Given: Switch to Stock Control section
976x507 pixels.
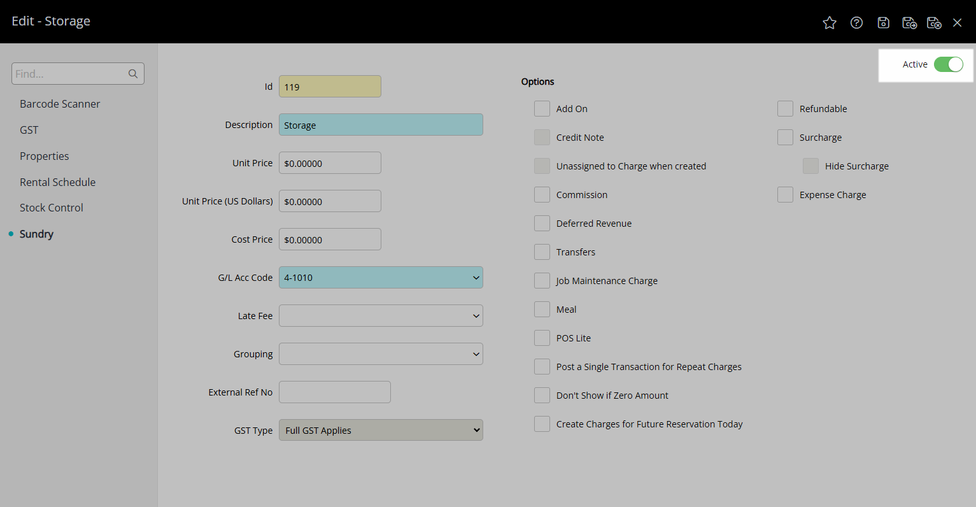Looking at the screenshot, I should 52,208.
